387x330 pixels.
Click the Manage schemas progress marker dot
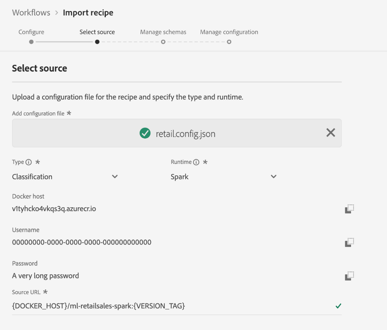[163, 42]
